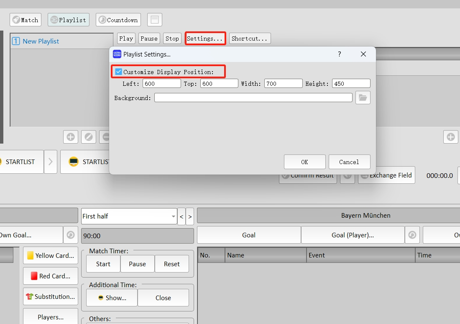Click the folder icon to browse background

point(363,98)
